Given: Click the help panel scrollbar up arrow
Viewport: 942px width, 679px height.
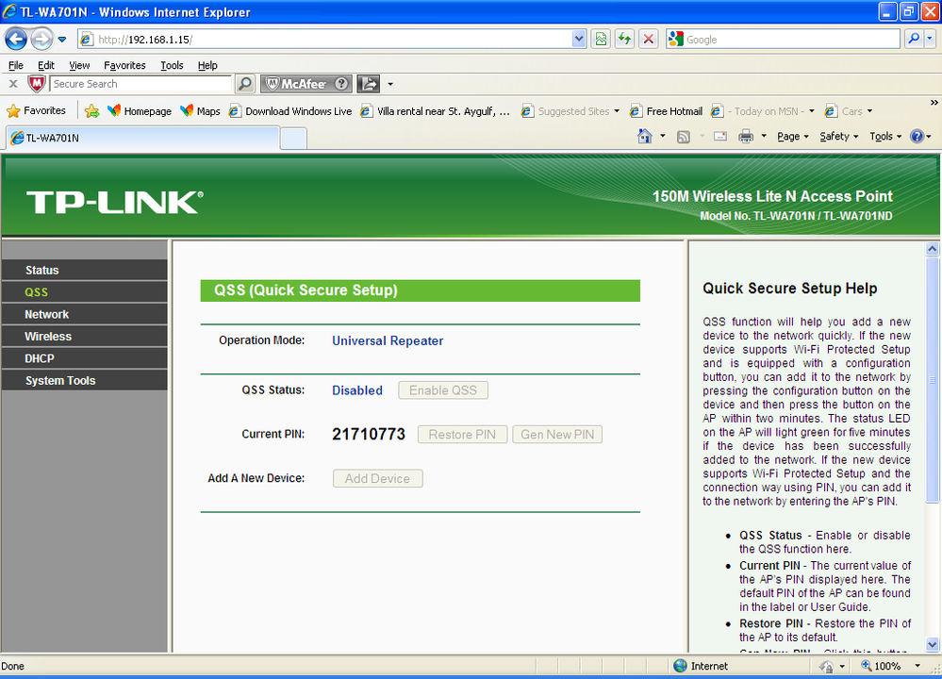Looking at the screenshot, I should click(933, 249).
